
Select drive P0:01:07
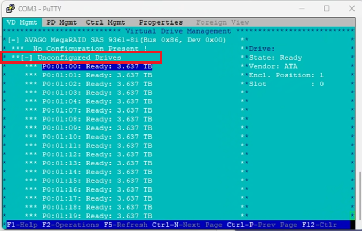click(x=97, y=110)
